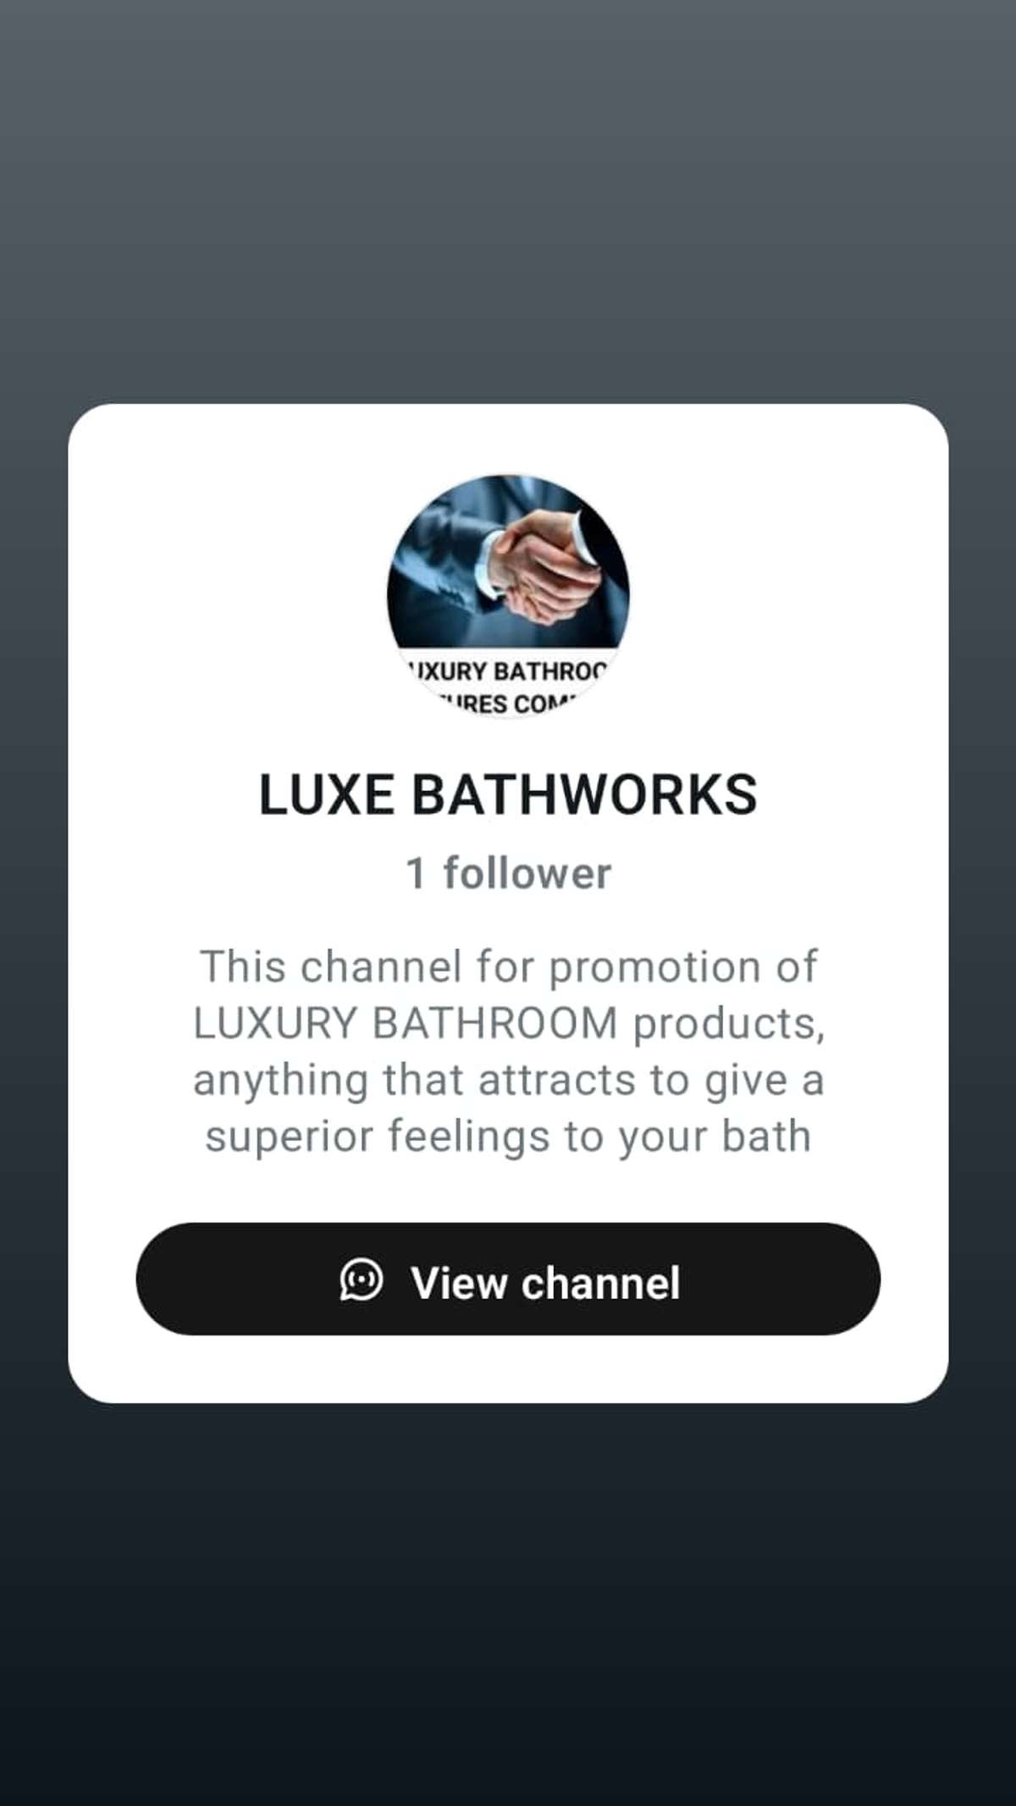This screenshot has width=1016, height=1806.
Task: Tap the channel chat bubble icon
Action: 362,1279
